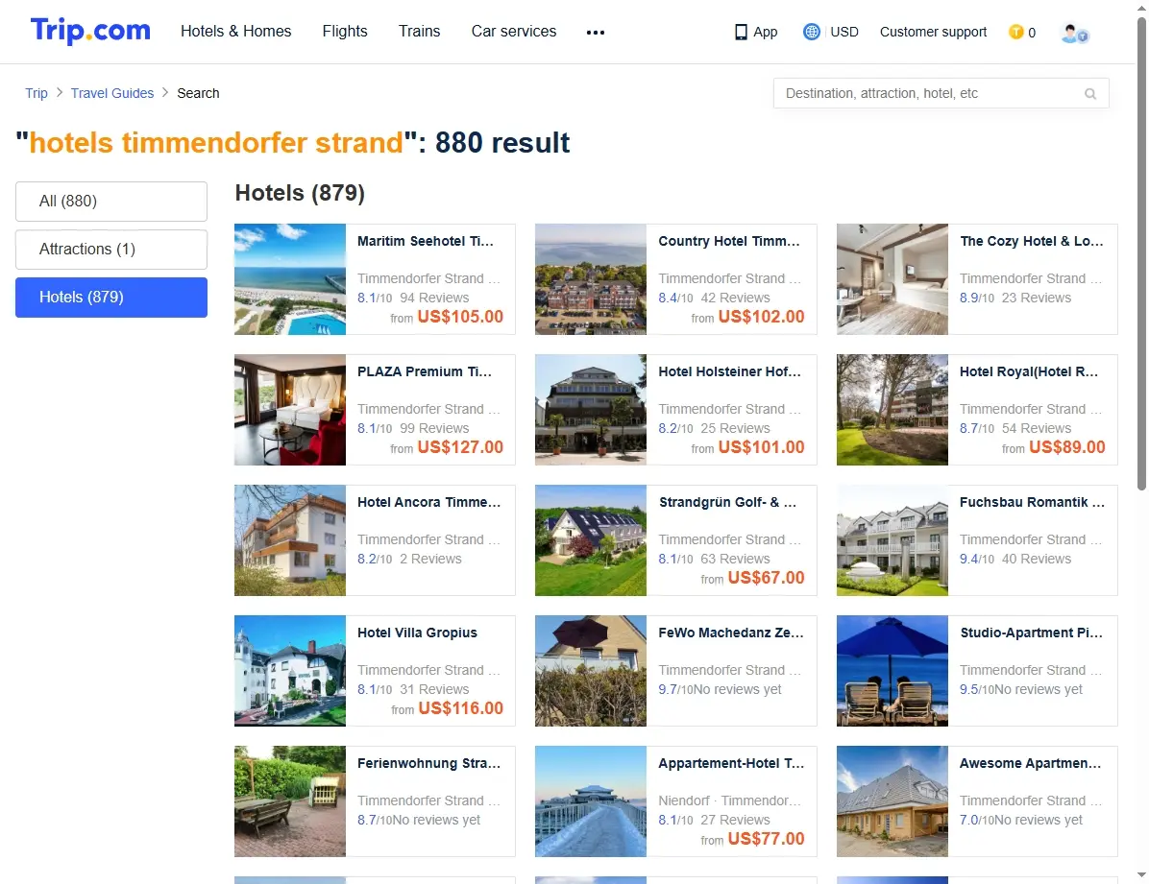The image size is (1149, 884).
Task: Open the Trains menu item
Action: coord(419,31)
